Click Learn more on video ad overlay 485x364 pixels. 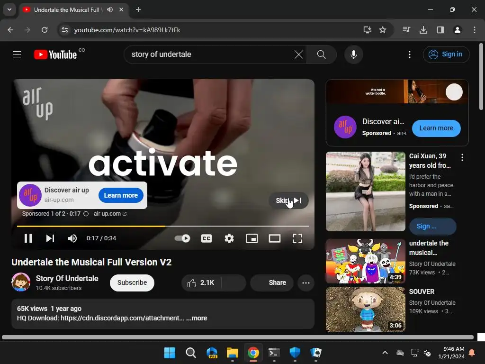(x=121, y=195)
